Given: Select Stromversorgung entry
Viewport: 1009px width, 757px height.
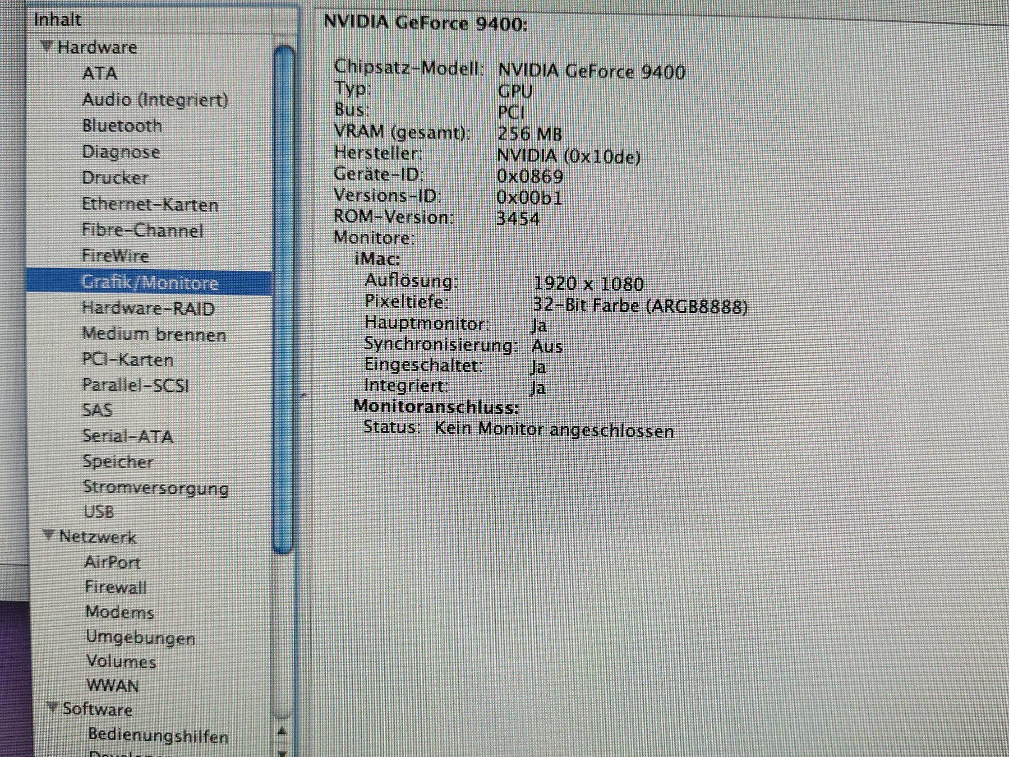Looking at the screenshot, I should [x=155, y=487].
